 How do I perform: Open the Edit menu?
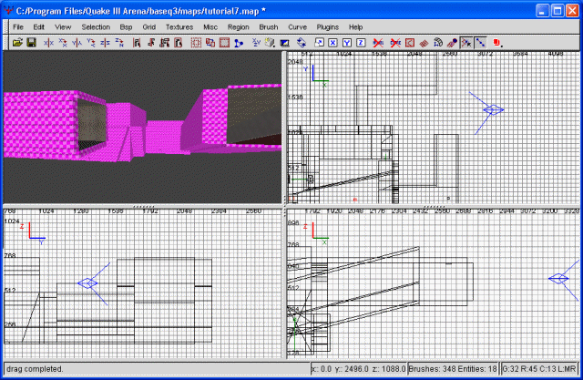click(x=38, y=27)
